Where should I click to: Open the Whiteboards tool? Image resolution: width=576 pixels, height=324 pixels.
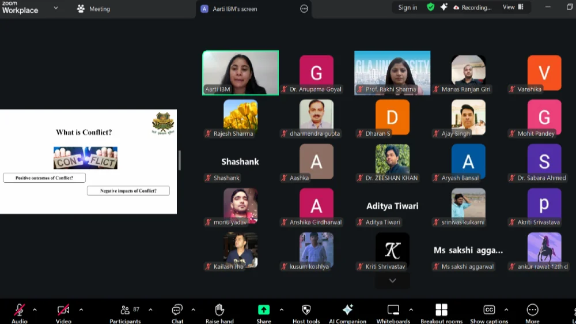tap(393, 310)
